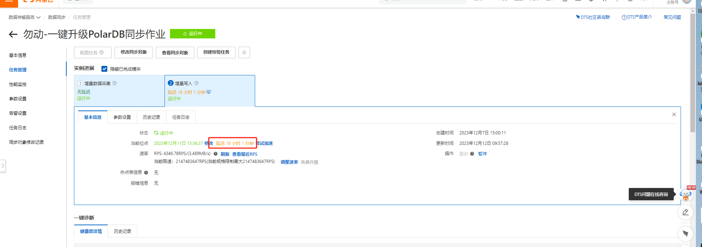
Task: Open the help icon beside 增量数据采集
Action: (115, 83)
